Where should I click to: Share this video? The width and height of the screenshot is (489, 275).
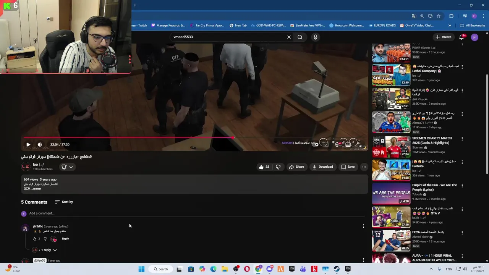[296, 167]
